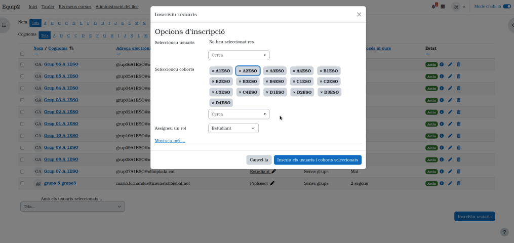Open the 'Tria...' bulk action dropdown
Screen dimensions: 514x243
click(x=72, y=207)
